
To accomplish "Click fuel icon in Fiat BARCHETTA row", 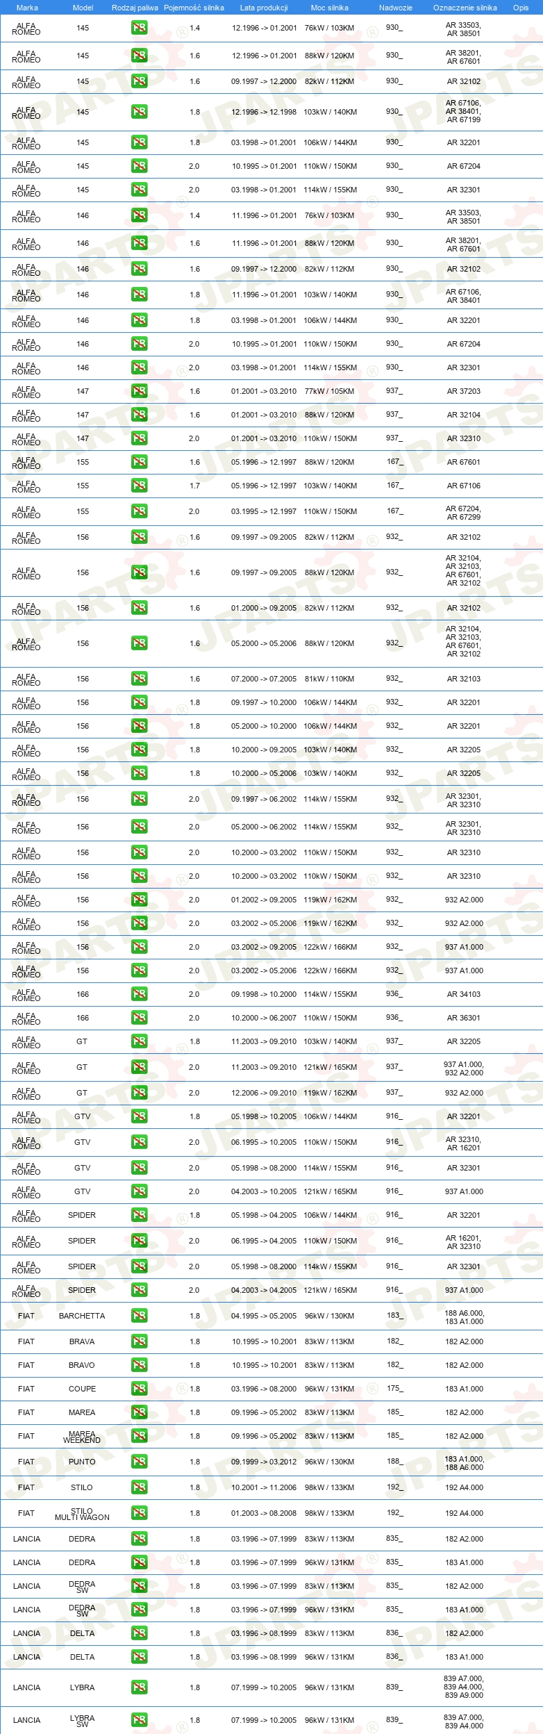I will [139, 1316].
